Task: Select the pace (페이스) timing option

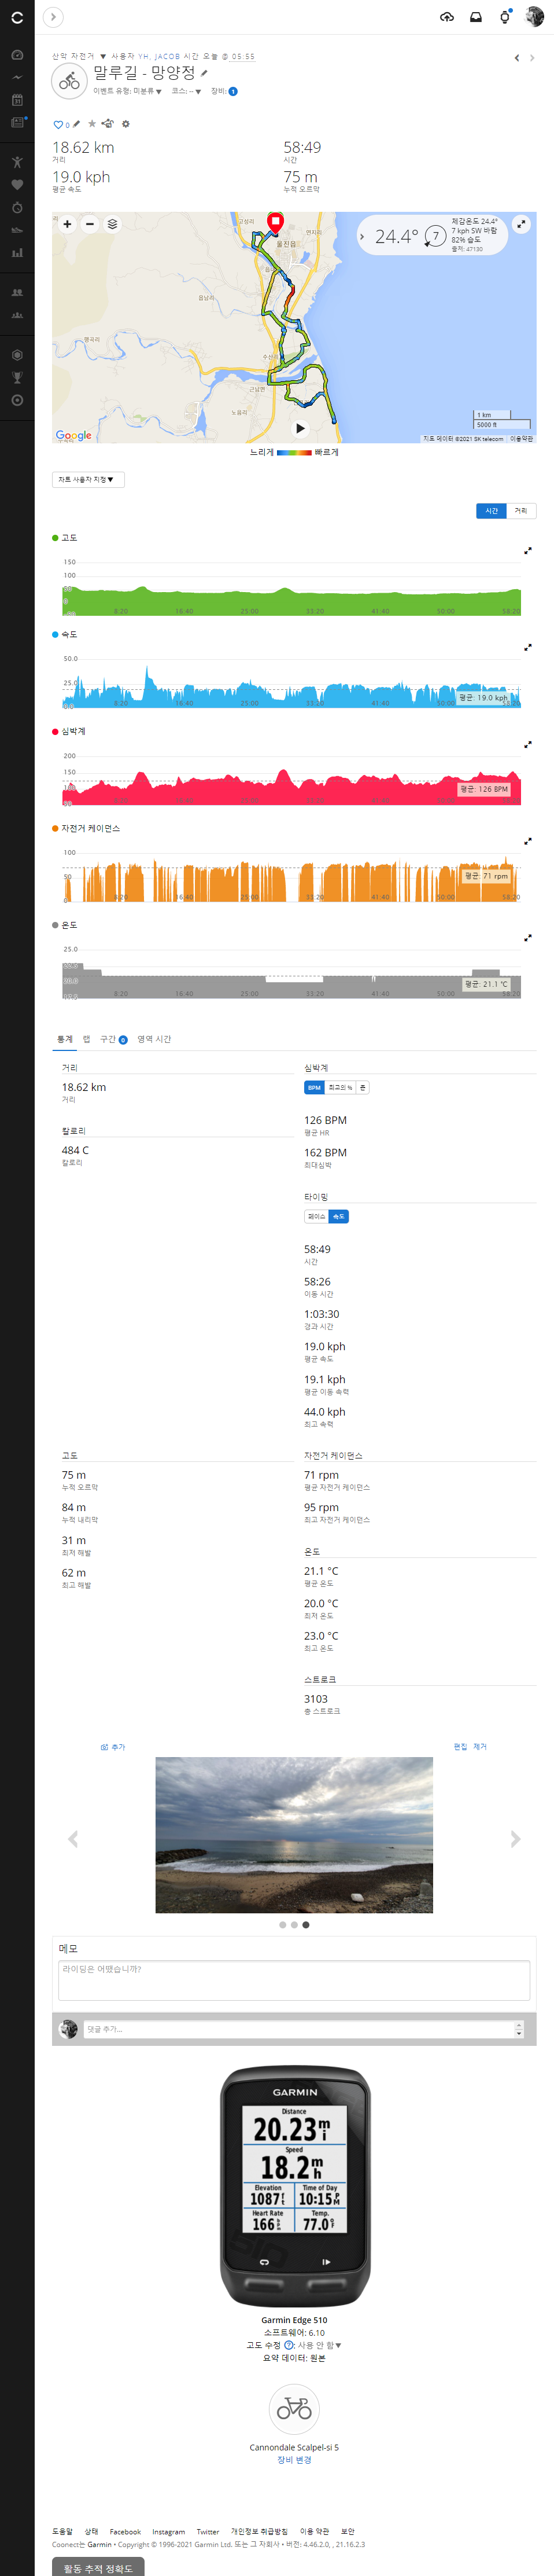Action: coord(316,1216)
